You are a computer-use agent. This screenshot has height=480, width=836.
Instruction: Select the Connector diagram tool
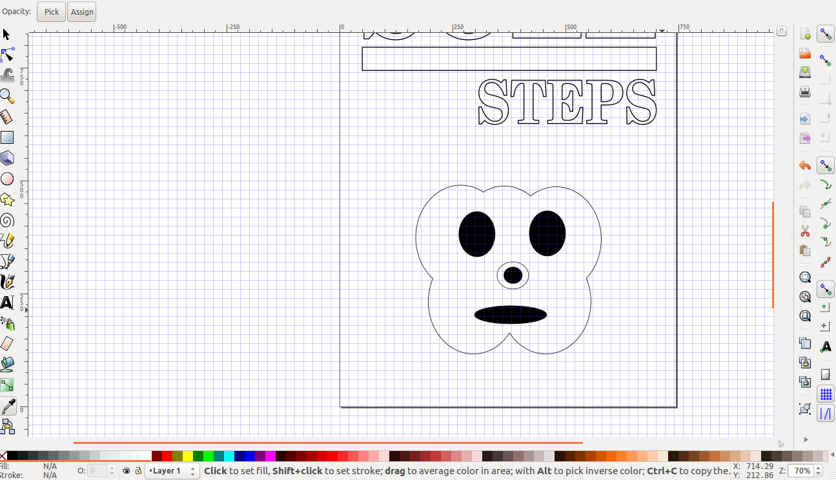coord(7,426)
